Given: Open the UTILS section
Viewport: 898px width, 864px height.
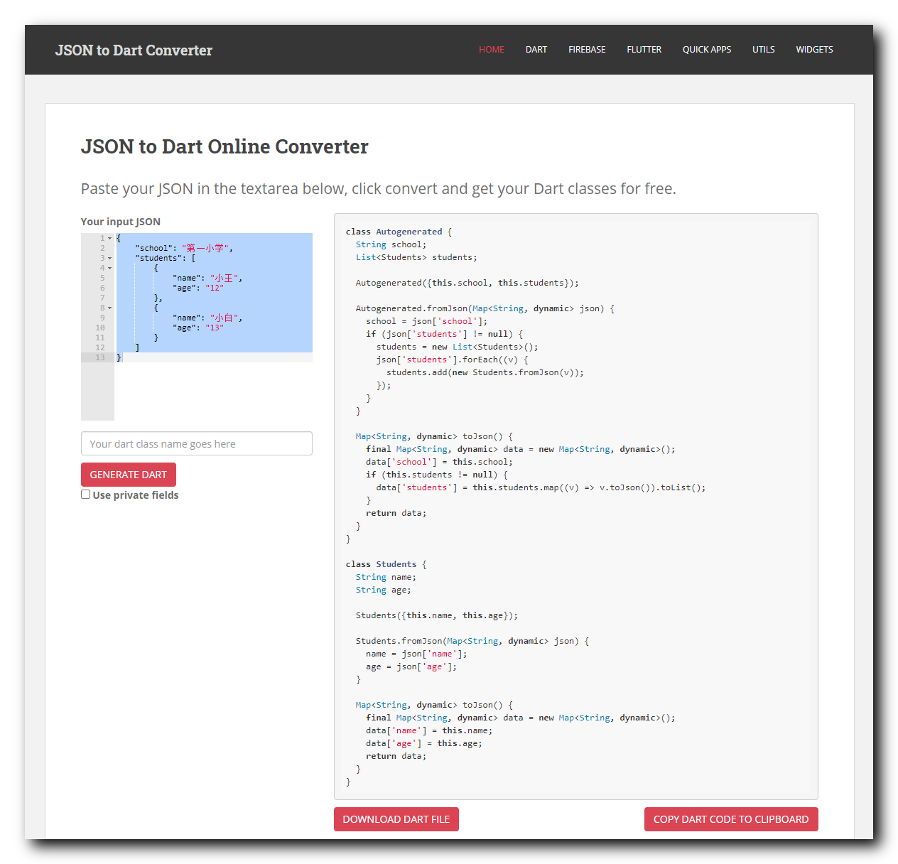Looking at the screenshot, I should pyautogui.click(x=763, y=49).
